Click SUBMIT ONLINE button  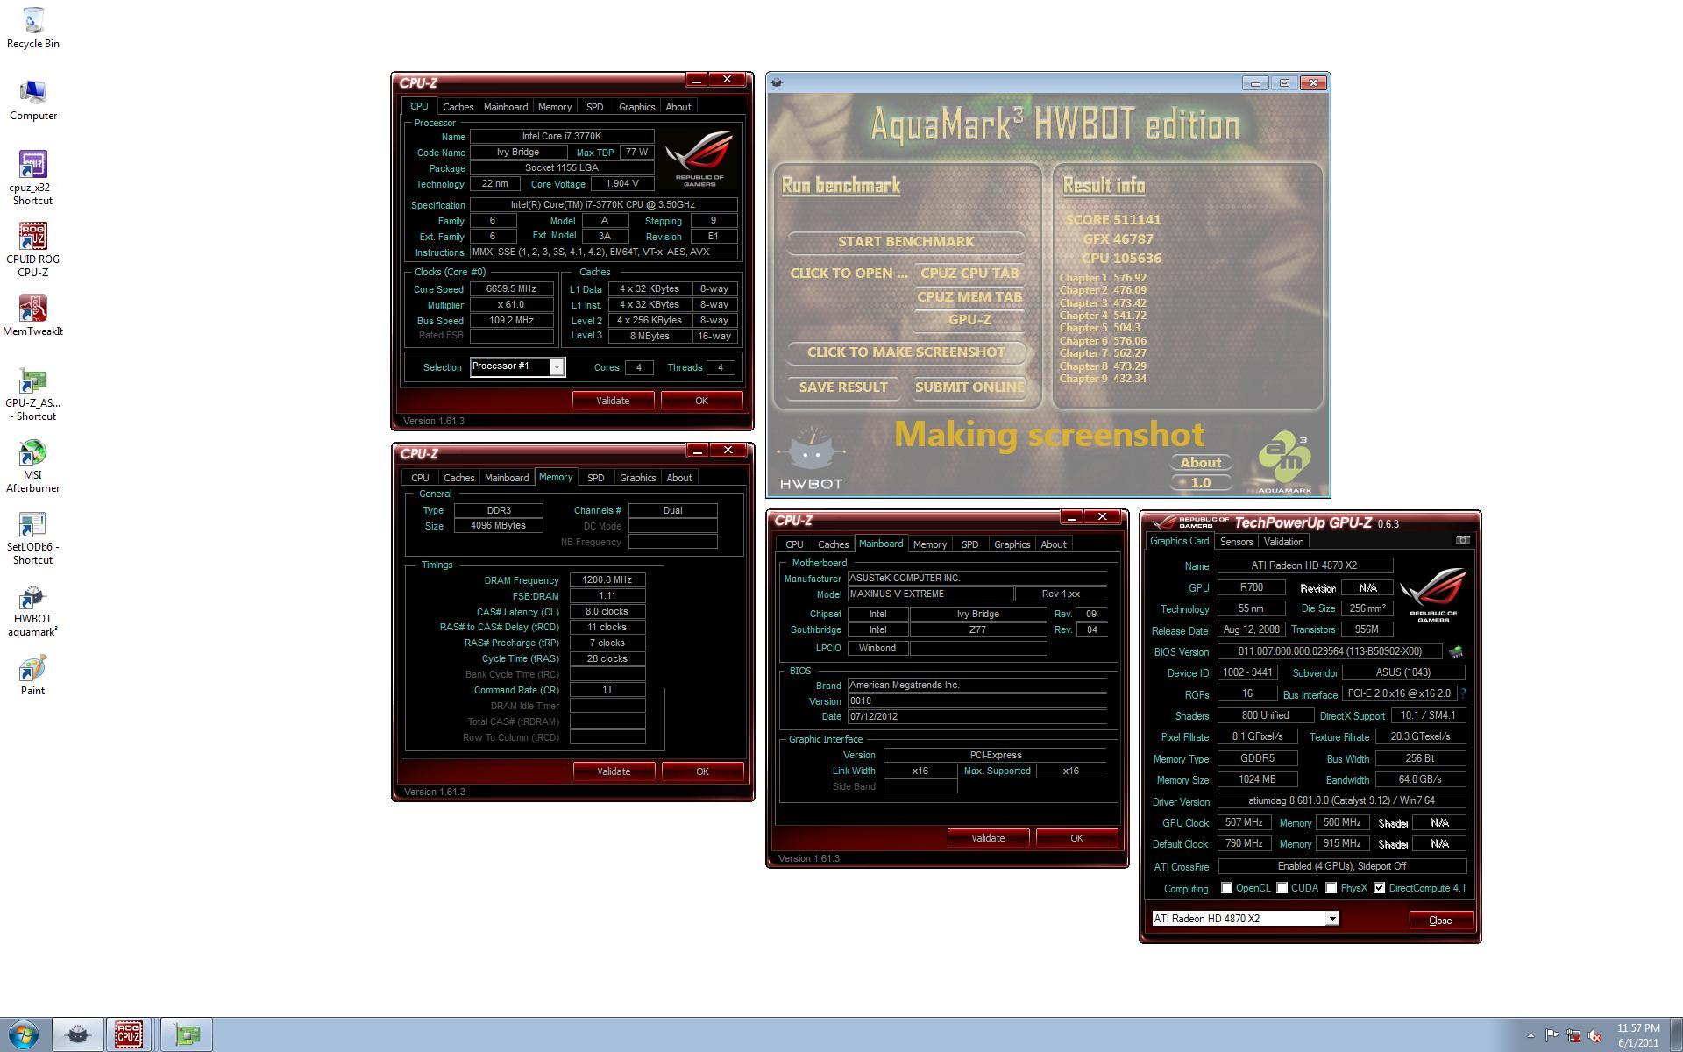pyautogui.click(x=969, y=387)
